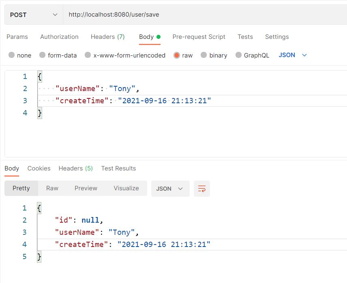Open the Preview response view
The image size is (347, 283).
click(86, 188)
